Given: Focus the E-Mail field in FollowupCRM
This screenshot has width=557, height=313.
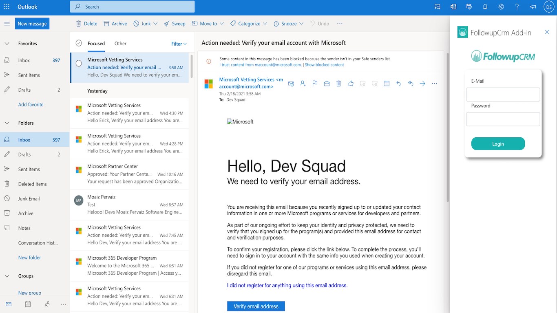Looking at the screenshot, I should pos(503,95).
